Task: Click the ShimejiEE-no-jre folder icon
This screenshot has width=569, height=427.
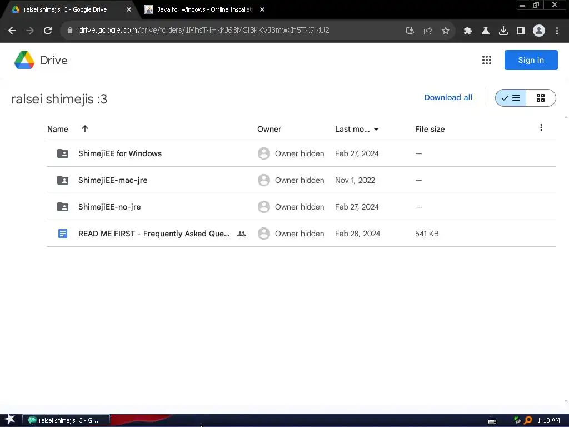Action: [x=63, y=207]
